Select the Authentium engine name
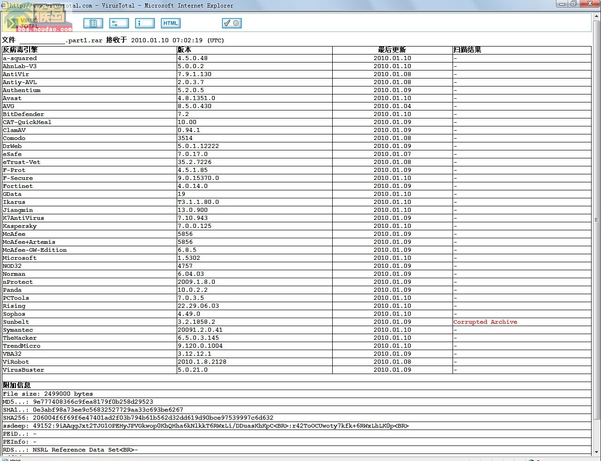The height and width of the screenshot is (461, 601). click(22, 90)
